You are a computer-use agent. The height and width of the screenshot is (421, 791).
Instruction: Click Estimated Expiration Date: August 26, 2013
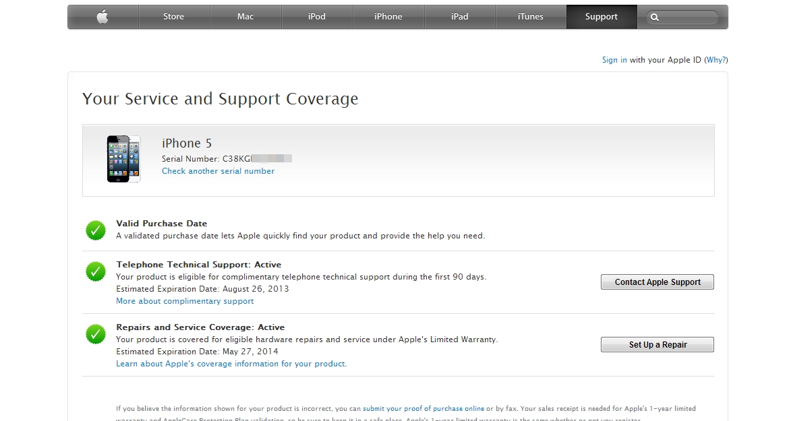point(202,289)
